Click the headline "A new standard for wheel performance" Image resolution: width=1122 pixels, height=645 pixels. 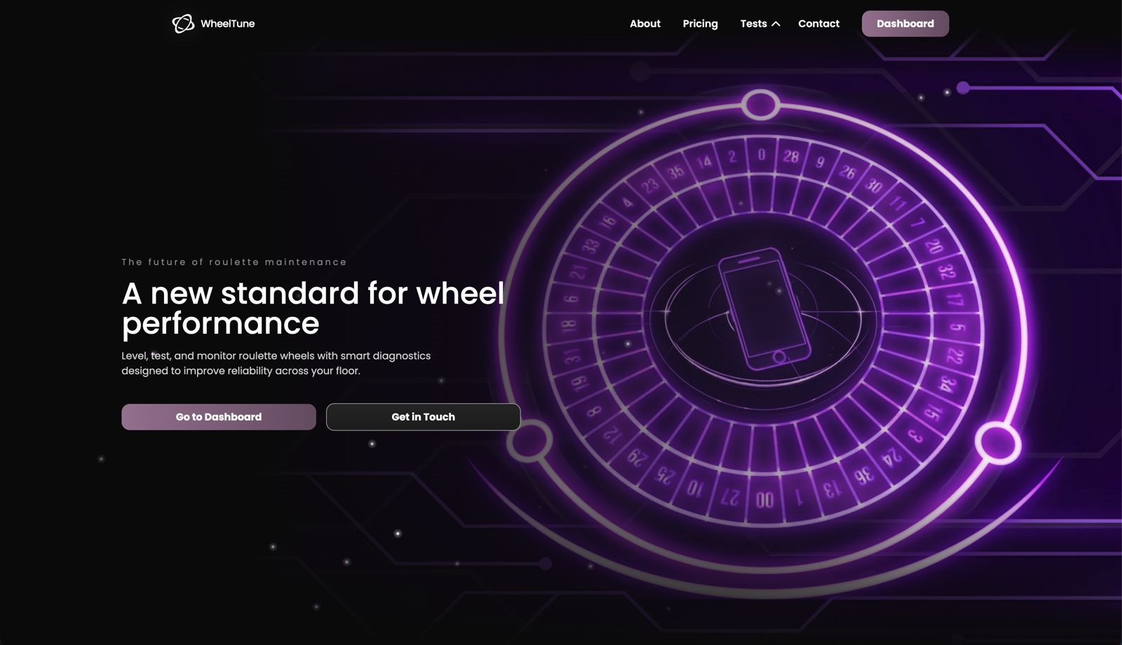coord(313,308)
